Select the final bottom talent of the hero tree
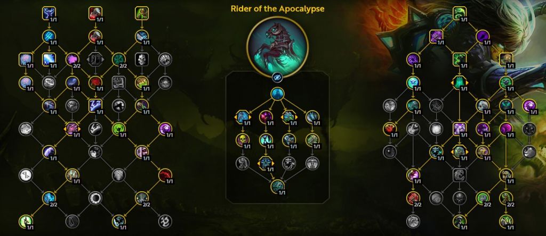 click(x=277, y=186)
